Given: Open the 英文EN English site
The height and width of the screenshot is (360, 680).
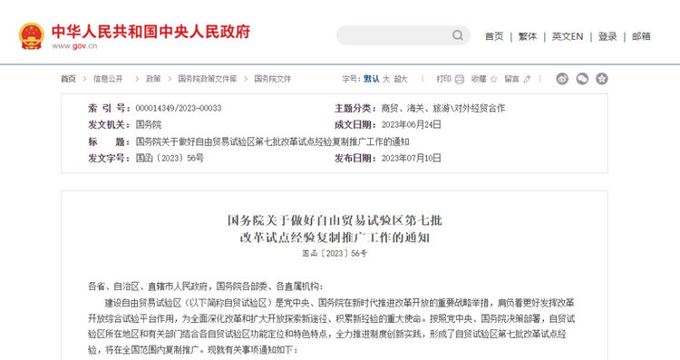Looking at the screenshot, I should [x=568, y=36].
